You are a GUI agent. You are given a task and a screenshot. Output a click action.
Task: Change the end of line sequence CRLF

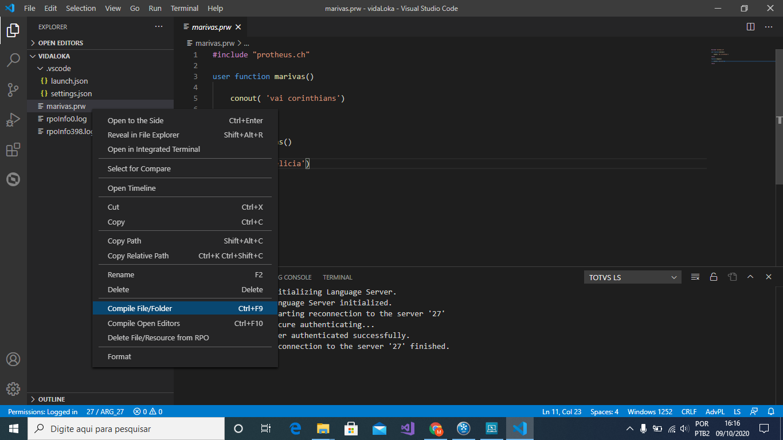click(x=689, y=411)
